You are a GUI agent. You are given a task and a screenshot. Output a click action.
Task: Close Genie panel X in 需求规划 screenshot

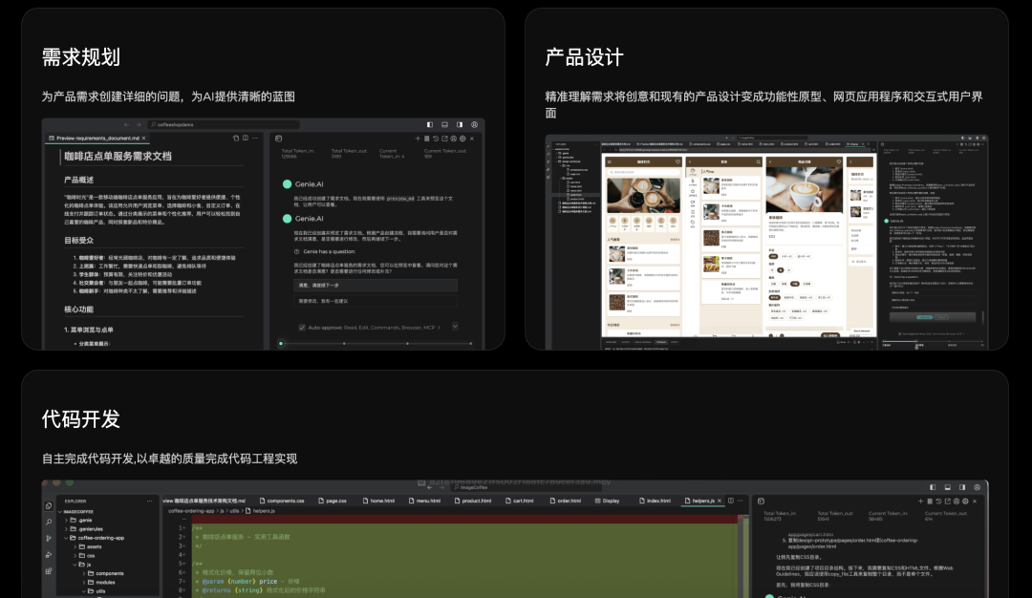pyautogui.click(x=472, y=139)
